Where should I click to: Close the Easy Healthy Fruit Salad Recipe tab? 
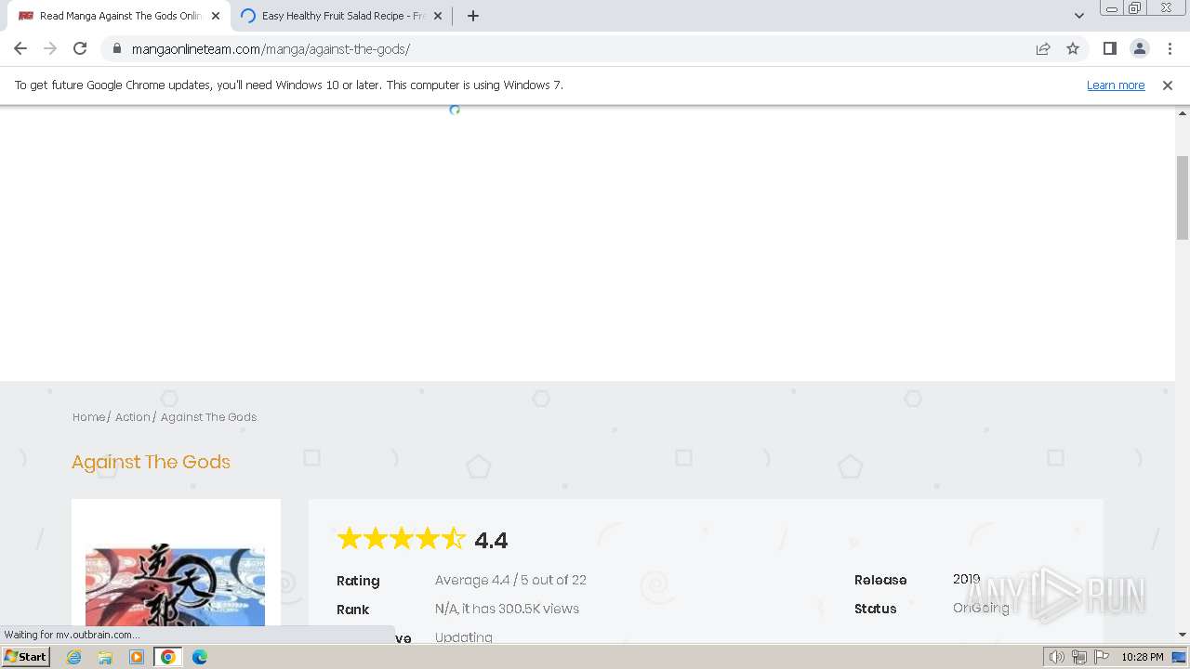point(438,16)
